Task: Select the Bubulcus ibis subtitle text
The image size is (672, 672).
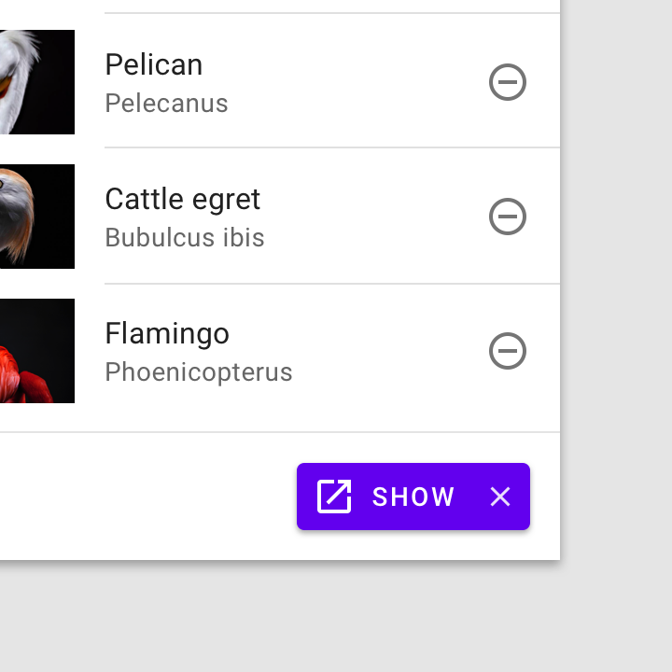Action: 185,237
